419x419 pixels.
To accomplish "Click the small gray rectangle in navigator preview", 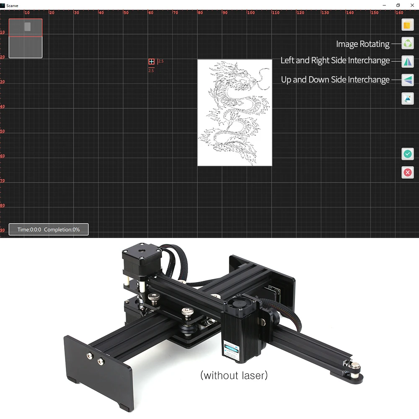I will (x=27, y=26).
